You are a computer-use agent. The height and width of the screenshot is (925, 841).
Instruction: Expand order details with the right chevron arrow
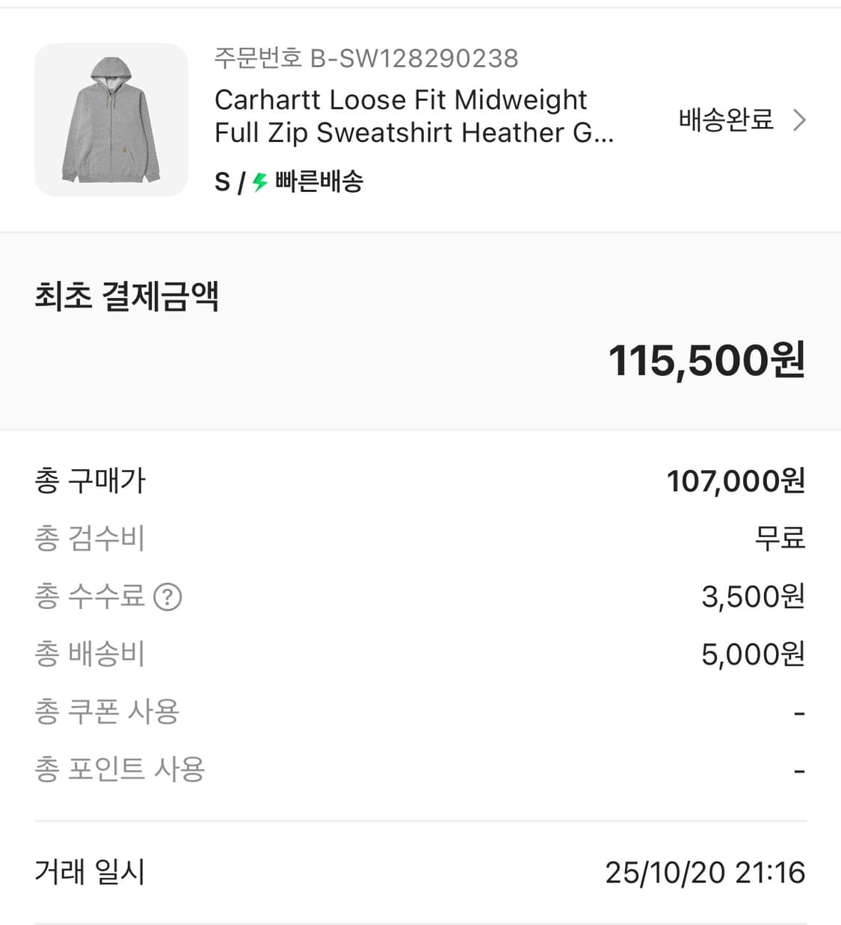tap(799, 120)
